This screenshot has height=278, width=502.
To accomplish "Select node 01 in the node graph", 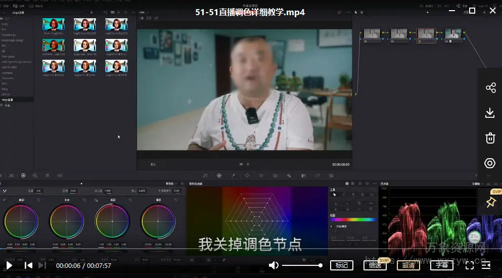I will tap(372, 34).
